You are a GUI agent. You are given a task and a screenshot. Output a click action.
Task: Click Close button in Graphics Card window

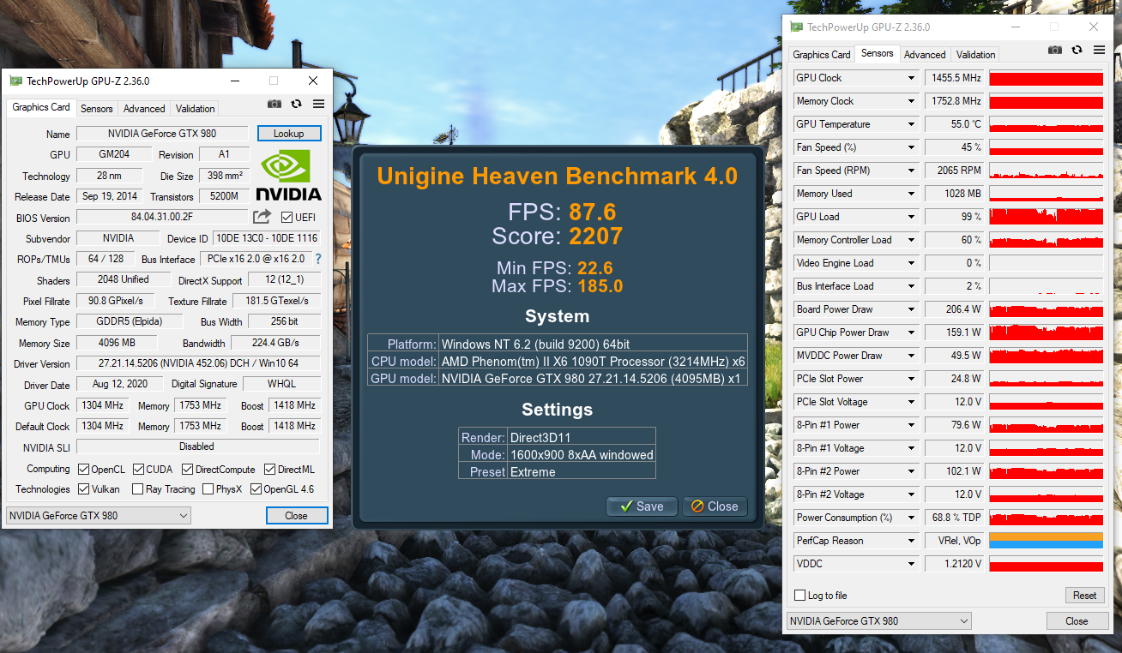(x=296, y=516)
